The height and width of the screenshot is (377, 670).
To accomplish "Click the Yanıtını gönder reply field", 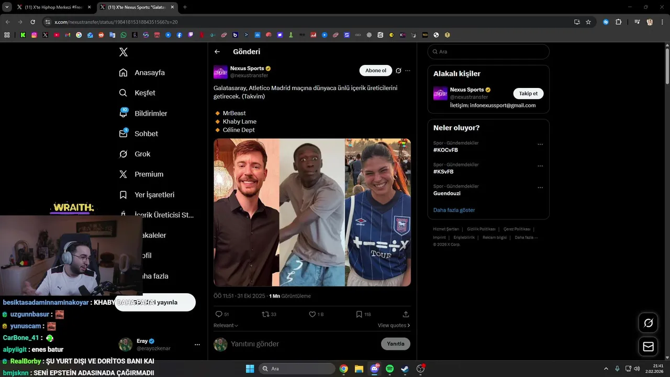I will click(x=304, y=344).
